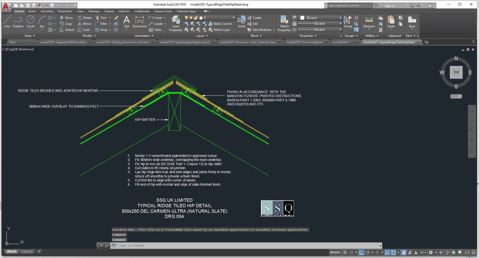
Task: Select the Line drawing tool
Action: tap(7, 22)
